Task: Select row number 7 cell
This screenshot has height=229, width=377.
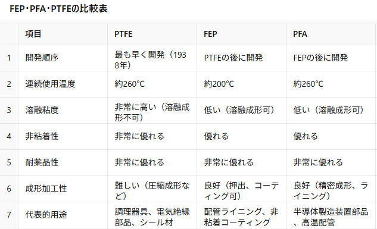Action: 9,215
